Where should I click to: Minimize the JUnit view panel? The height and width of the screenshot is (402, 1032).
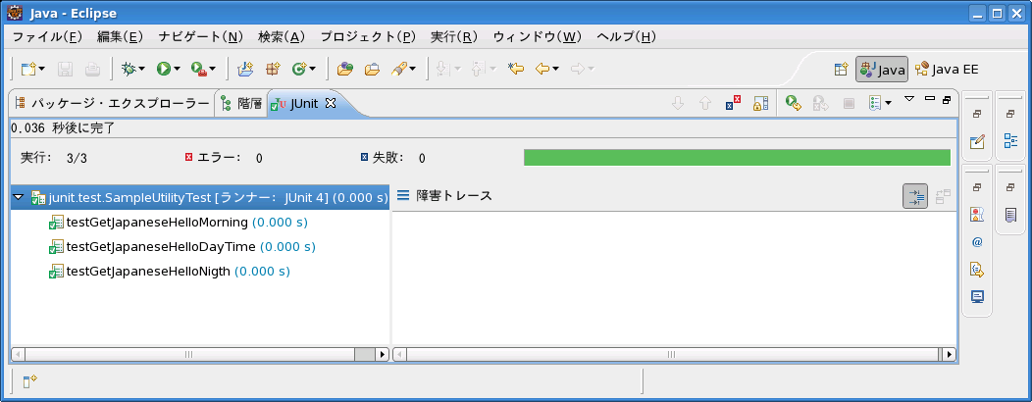[x=929, y=99]
